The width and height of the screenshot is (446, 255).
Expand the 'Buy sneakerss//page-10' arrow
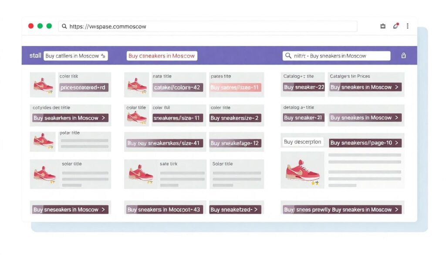point(396,143)
